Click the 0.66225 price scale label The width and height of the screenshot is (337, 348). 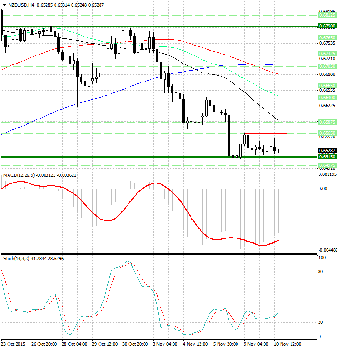pos(327,106)
